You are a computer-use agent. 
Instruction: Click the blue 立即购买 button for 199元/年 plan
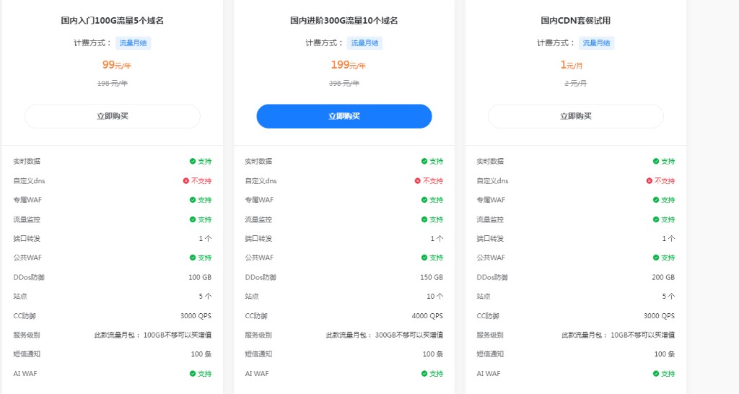(x=344, y=116)
